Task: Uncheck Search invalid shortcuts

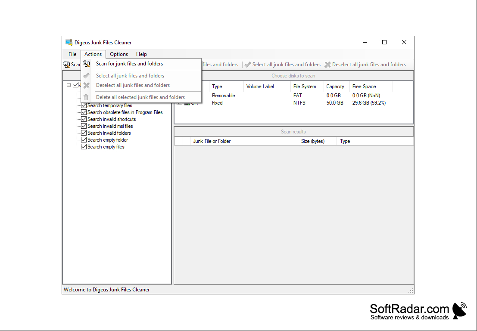Action: 84,119
